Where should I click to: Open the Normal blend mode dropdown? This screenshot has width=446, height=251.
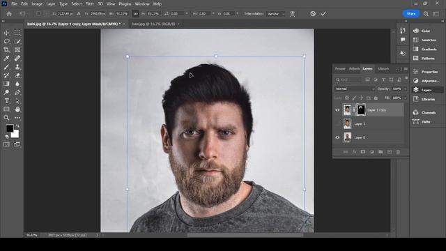click(x=355, y=89)
